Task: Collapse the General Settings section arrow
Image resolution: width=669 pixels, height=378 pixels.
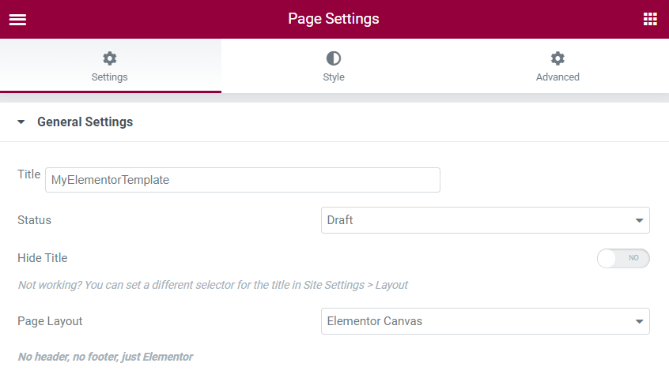Action: click(x=21, y=122)
